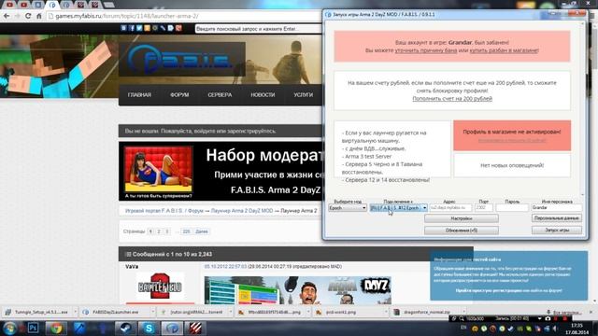Open the УСЛУГИ site menu item
The image size is (598, 336).
click(x=303, y=95)
